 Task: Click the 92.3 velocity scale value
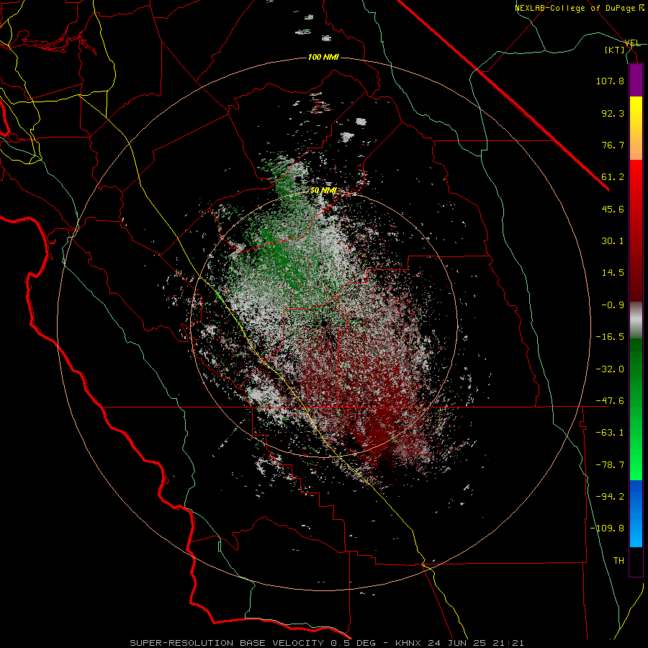613,113
